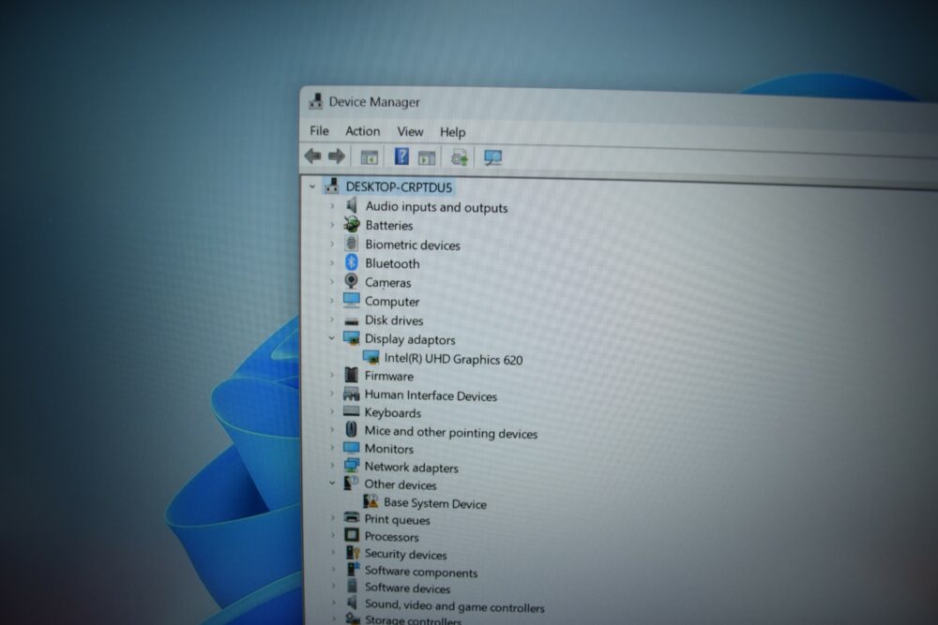Open the Help menu
This screenshot has height=625, width=938.
[453, 133]
